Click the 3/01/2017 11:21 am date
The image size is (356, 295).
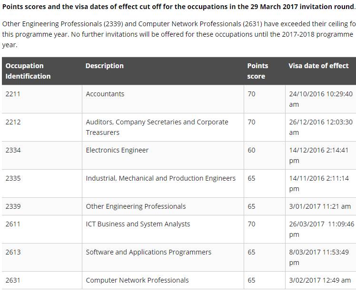pyautogui.click(x=319, y=206)
